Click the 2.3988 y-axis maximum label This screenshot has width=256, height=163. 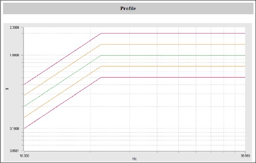pyautogui.click(x=15, y=28)
